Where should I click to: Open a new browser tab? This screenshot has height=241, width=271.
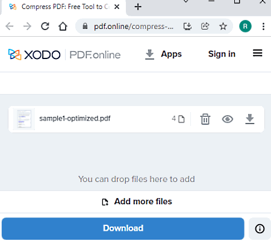point(138,7)
